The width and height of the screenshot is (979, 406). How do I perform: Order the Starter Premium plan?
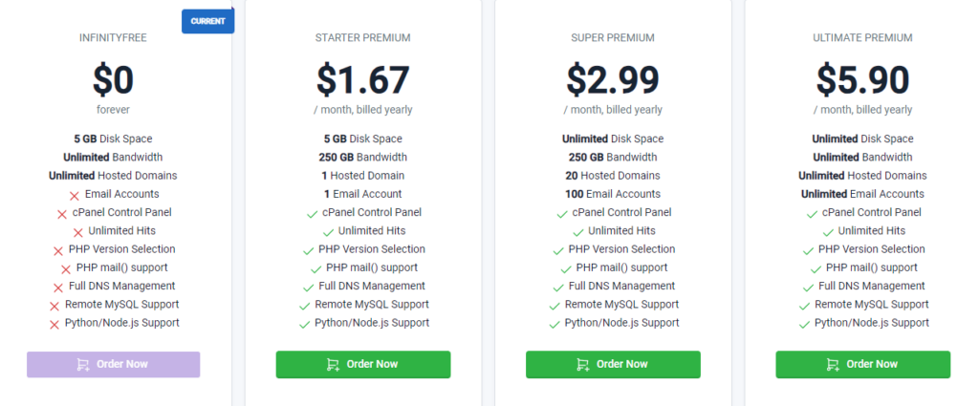pyautogui.click(x=363, y=364)
